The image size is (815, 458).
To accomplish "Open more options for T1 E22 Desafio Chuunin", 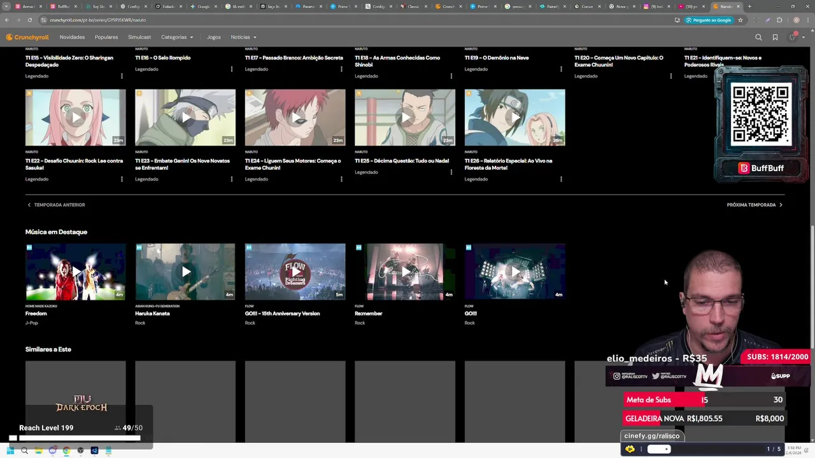I will 122,179.
